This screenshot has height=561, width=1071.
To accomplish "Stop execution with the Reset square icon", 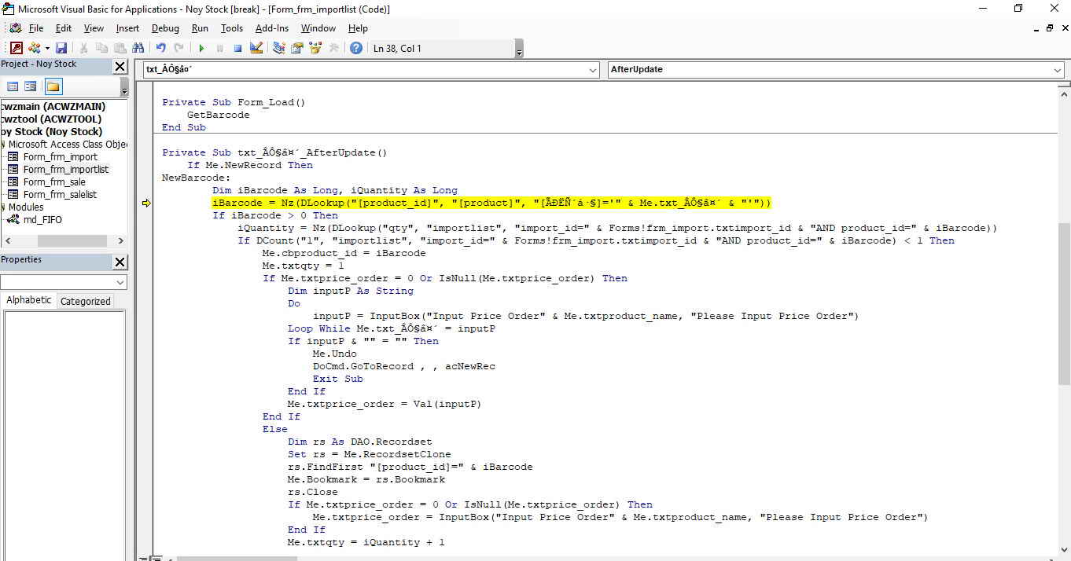I will (x=237, y=48).
